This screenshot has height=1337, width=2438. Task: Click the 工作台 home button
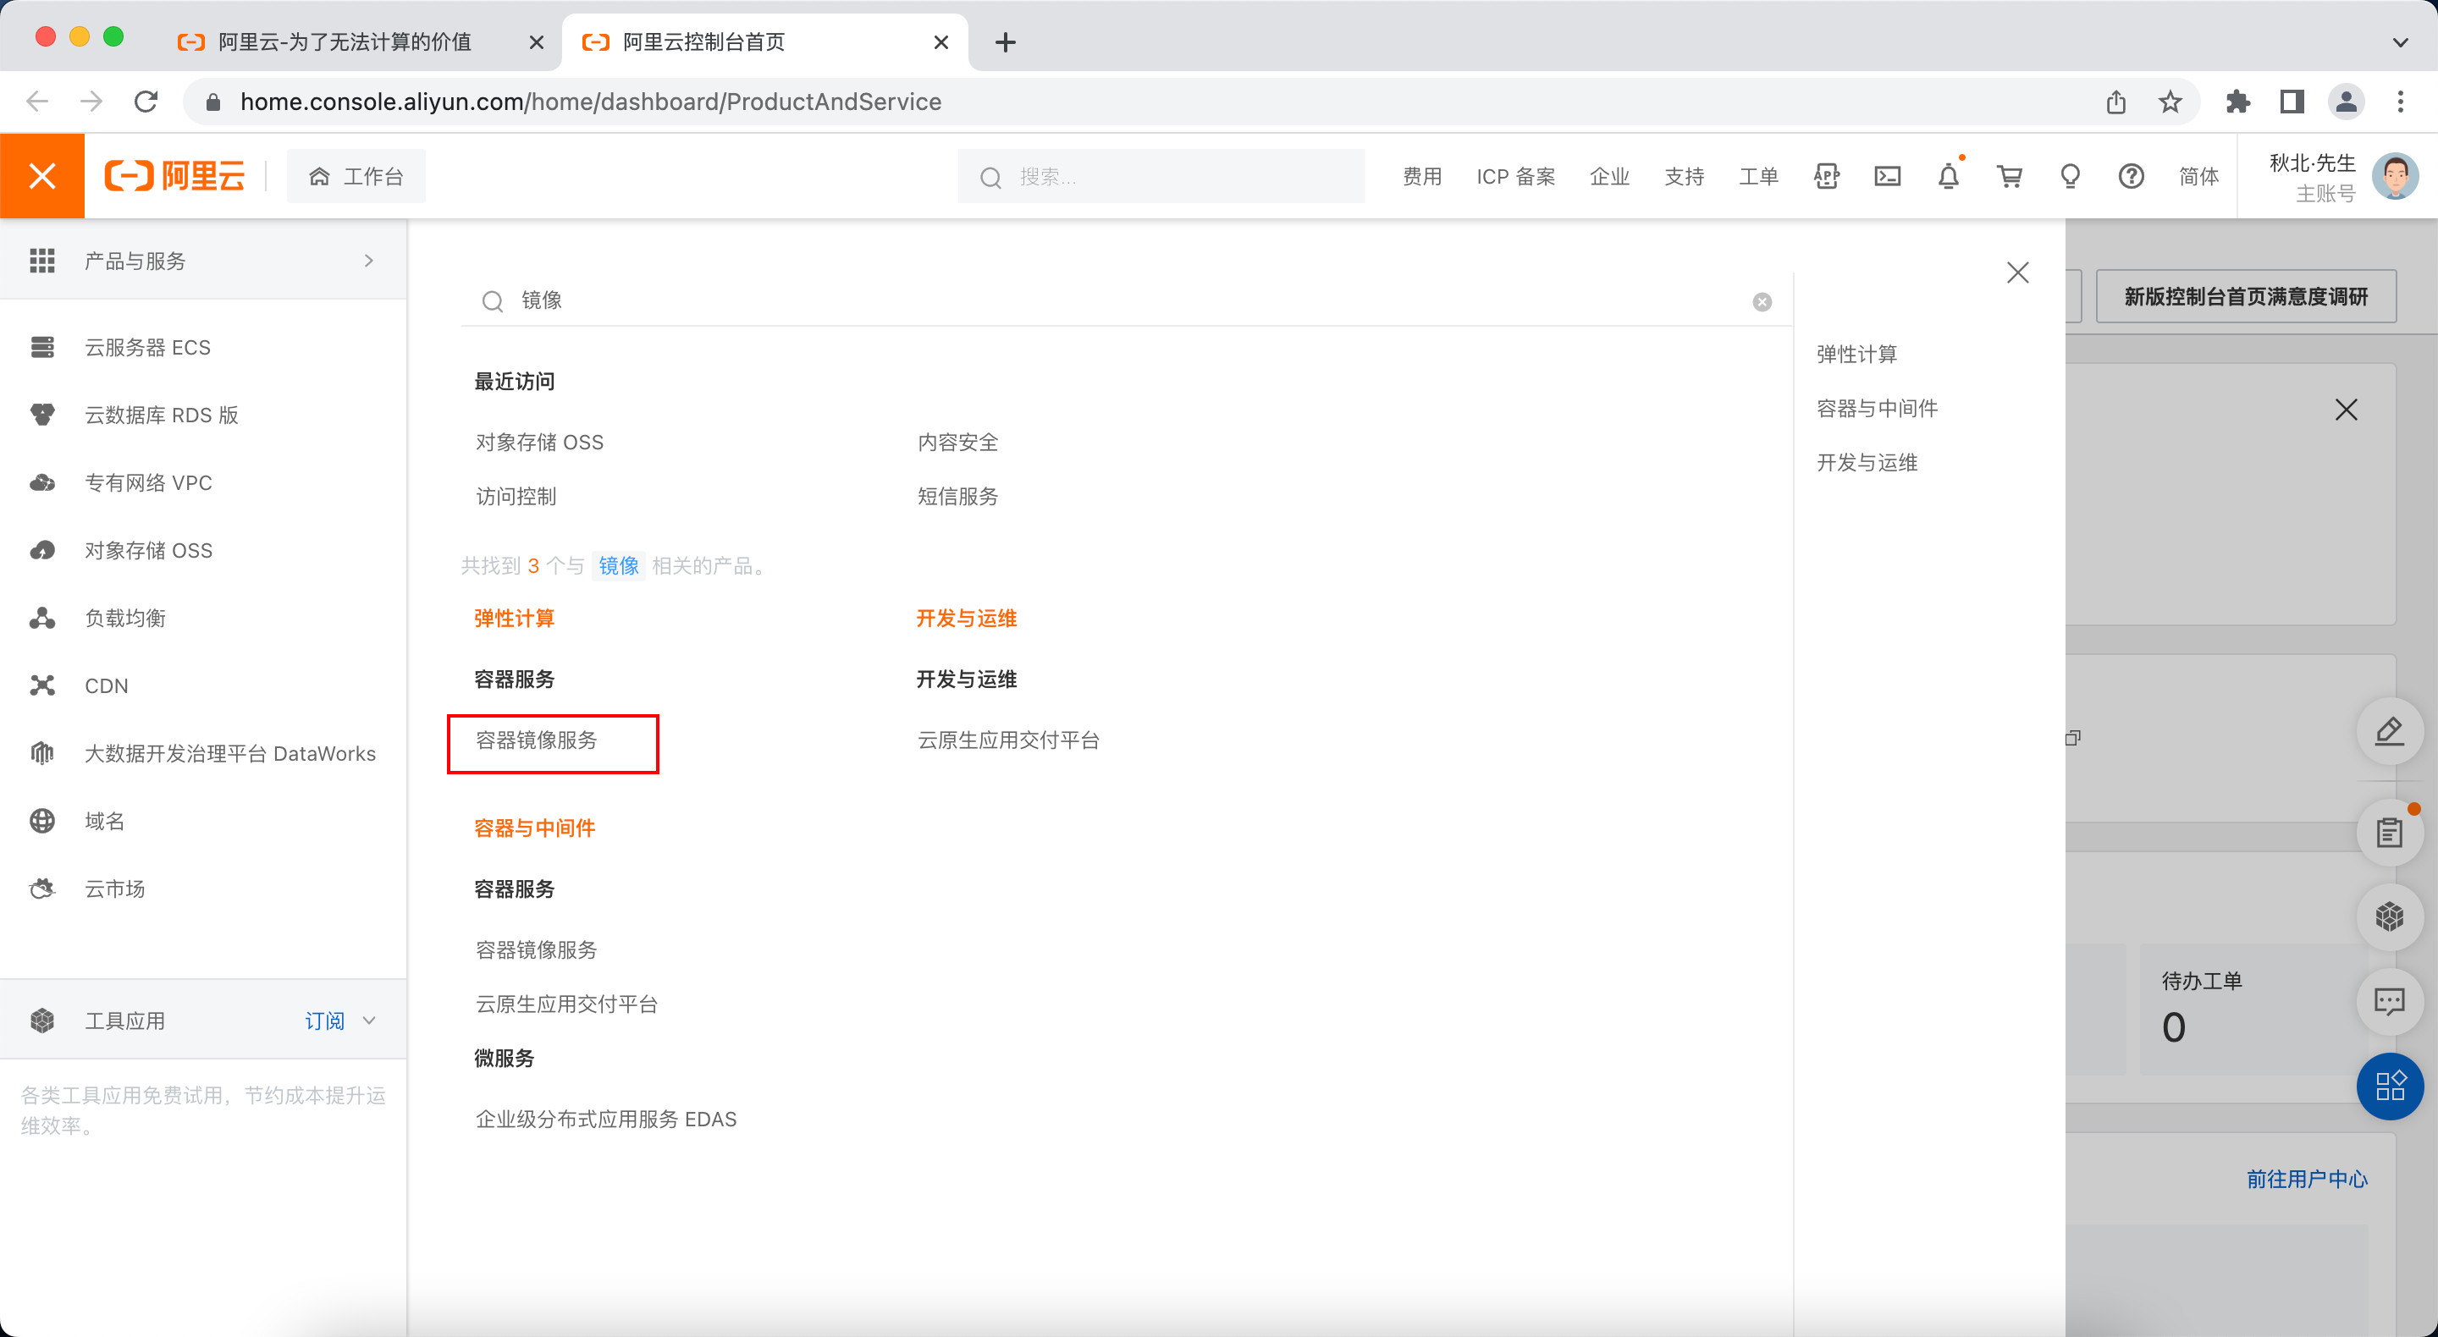pyautogui.click(x=356, y=176)
